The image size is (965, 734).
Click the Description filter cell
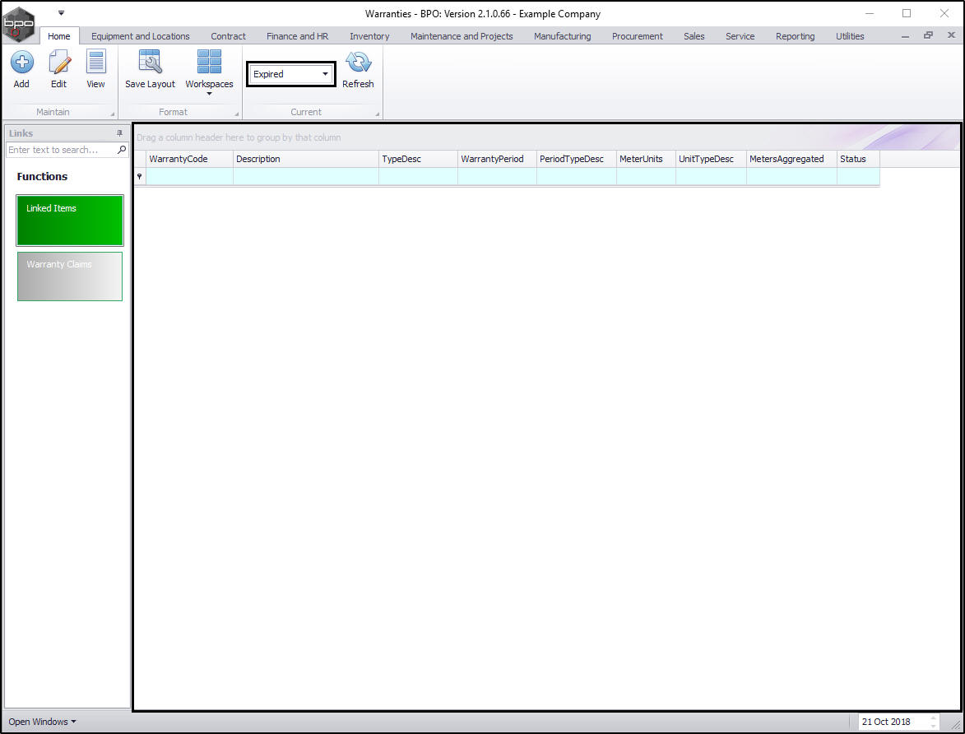click(306, 176)
